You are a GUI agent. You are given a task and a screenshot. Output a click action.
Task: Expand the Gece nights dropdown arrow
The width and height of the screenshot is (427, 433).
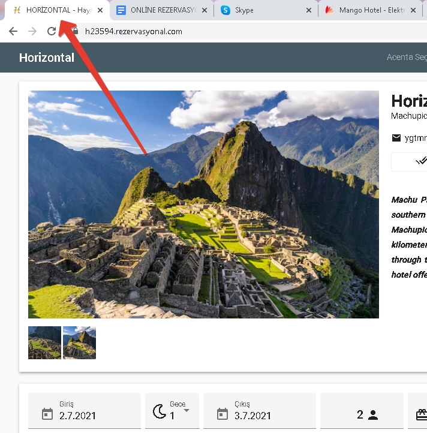[x=187, y=410]
